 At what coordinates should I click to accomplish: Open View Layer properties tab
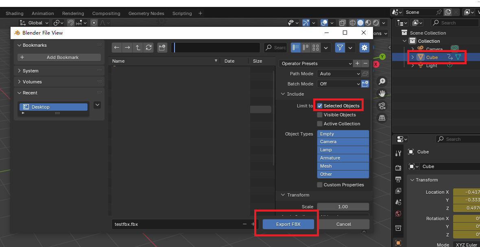pyautogui.click(x=398, y=191)
